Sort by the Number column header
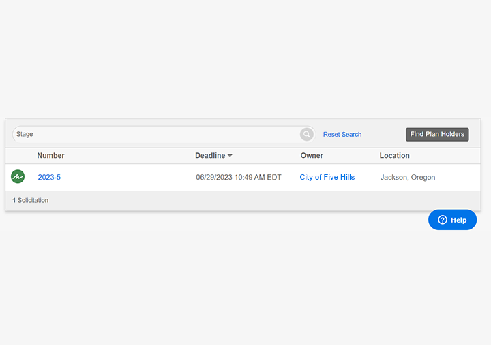 pyautogui.click(x=50, y=156)
